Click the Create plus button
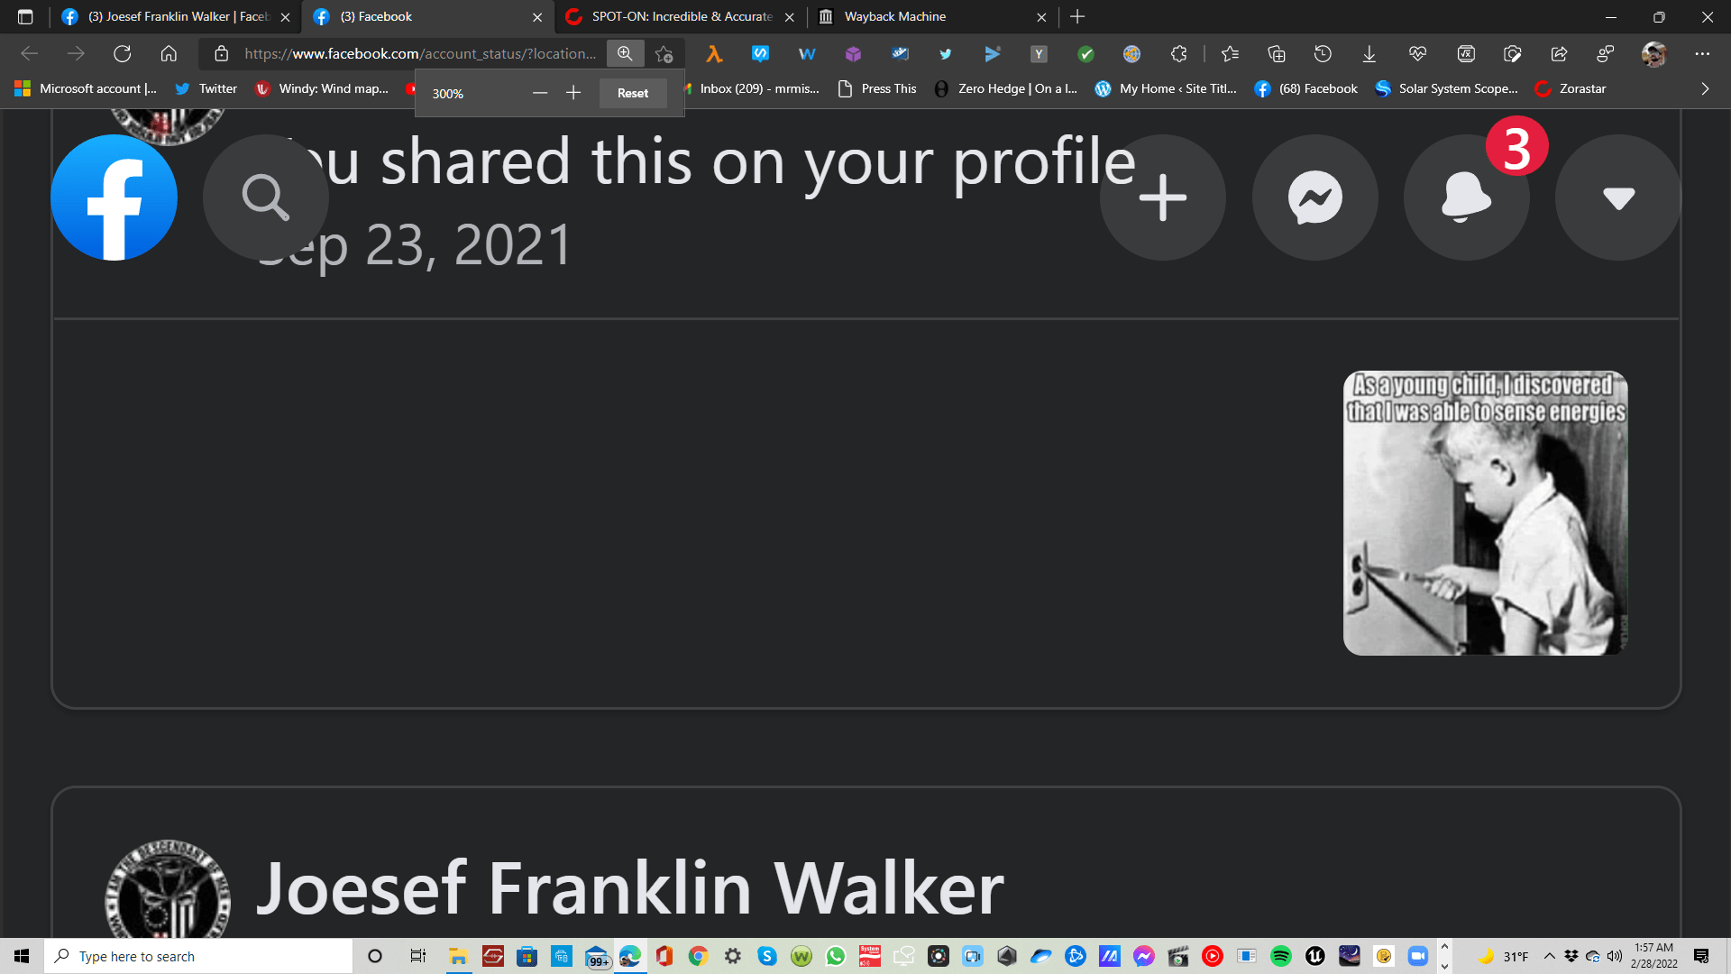The height and width of the screenshot is (974, 1731). point(1162,198)
